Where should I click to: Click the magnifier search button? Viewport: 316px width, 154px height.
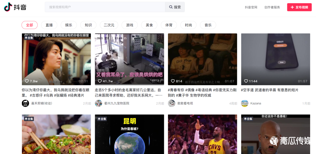point(175,7)
